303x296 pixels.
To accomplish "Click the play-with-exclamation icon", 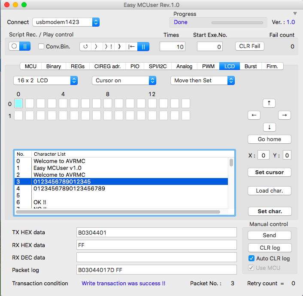I will [109, 47].
